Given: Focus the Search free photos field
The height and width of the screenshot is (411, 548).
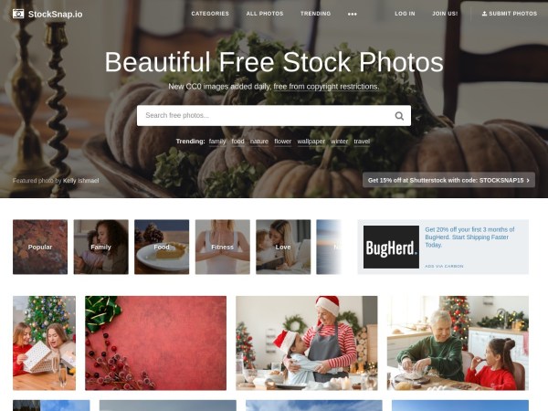Looking at the screenshot, I should coord(274,116).
